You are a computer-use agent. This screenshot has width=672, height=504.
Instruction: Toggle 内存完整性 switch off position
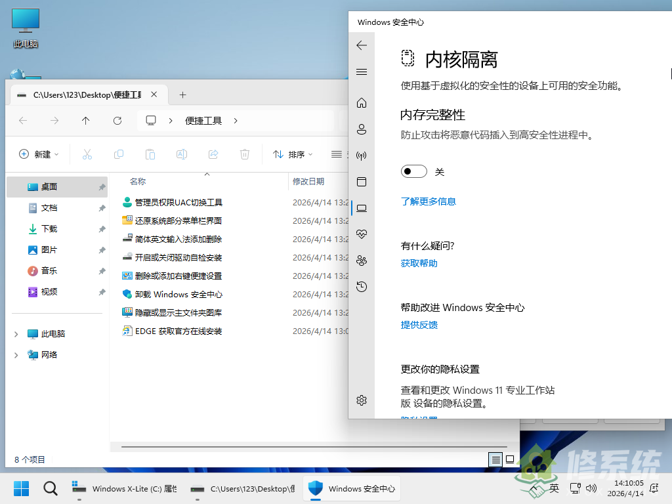413,171
